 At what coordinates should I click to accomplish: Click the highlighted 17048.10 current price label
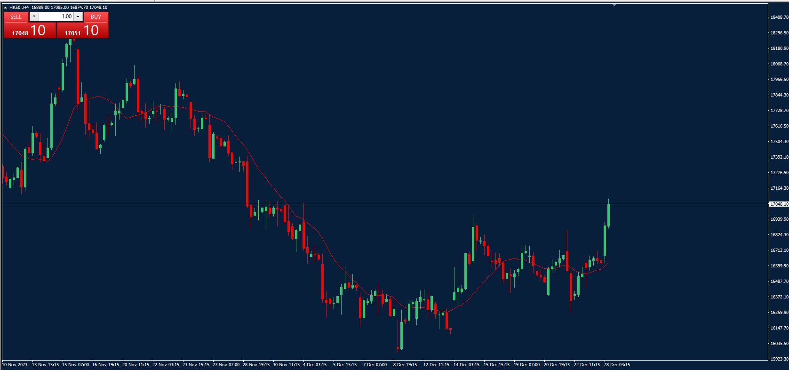[778, 204]
